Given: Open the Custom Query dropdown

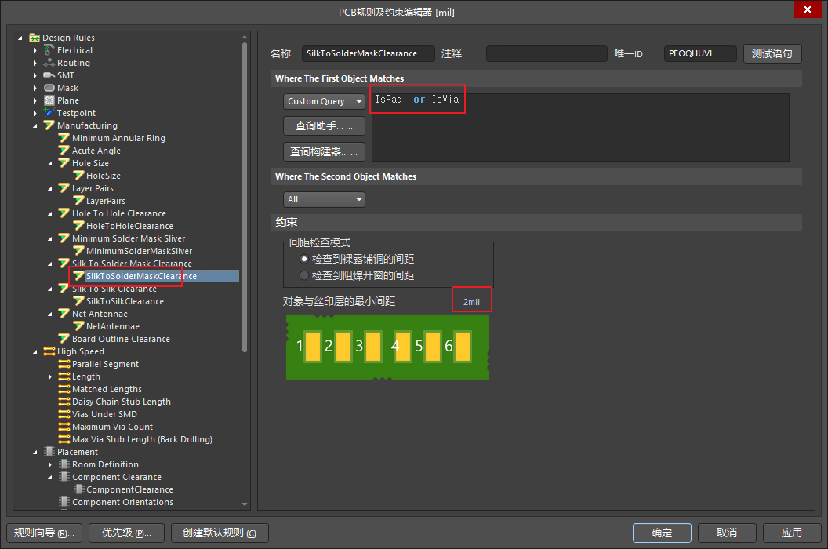Looking at the screenshot, I should (325, 101).
